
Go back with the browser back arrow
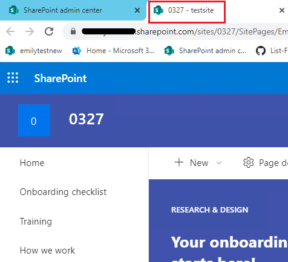10,31
